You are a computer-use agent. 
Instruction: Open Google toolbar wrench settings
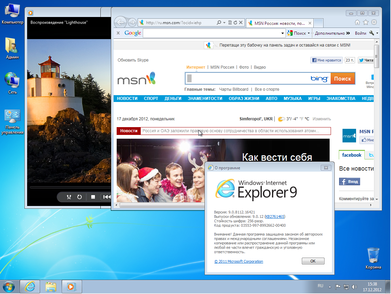click(372, 33)
